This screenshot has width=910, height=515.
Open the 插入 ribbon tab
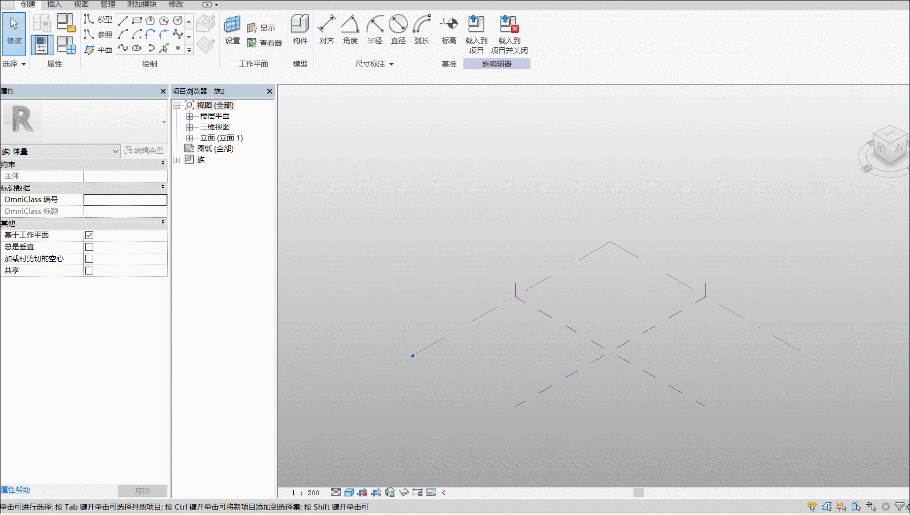pos(55,4)
